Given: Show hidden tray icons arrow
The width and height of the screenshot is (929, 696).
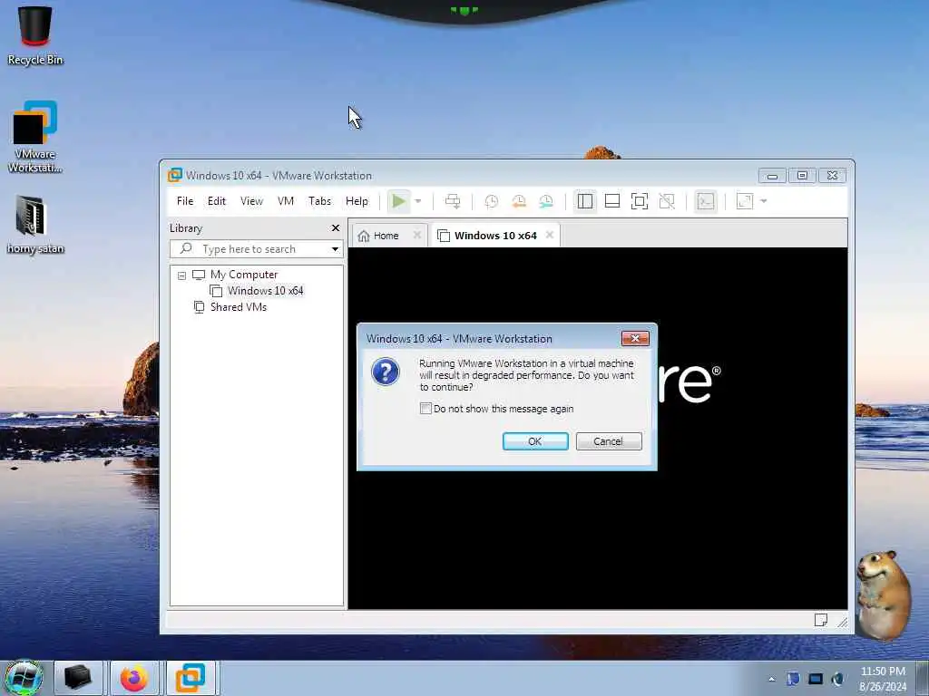Looking at the screenshot, I should (771, 679).
